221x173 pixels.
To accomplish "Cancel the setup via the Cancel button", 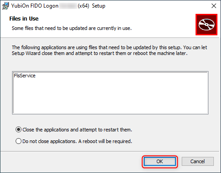I will point(198,161).
